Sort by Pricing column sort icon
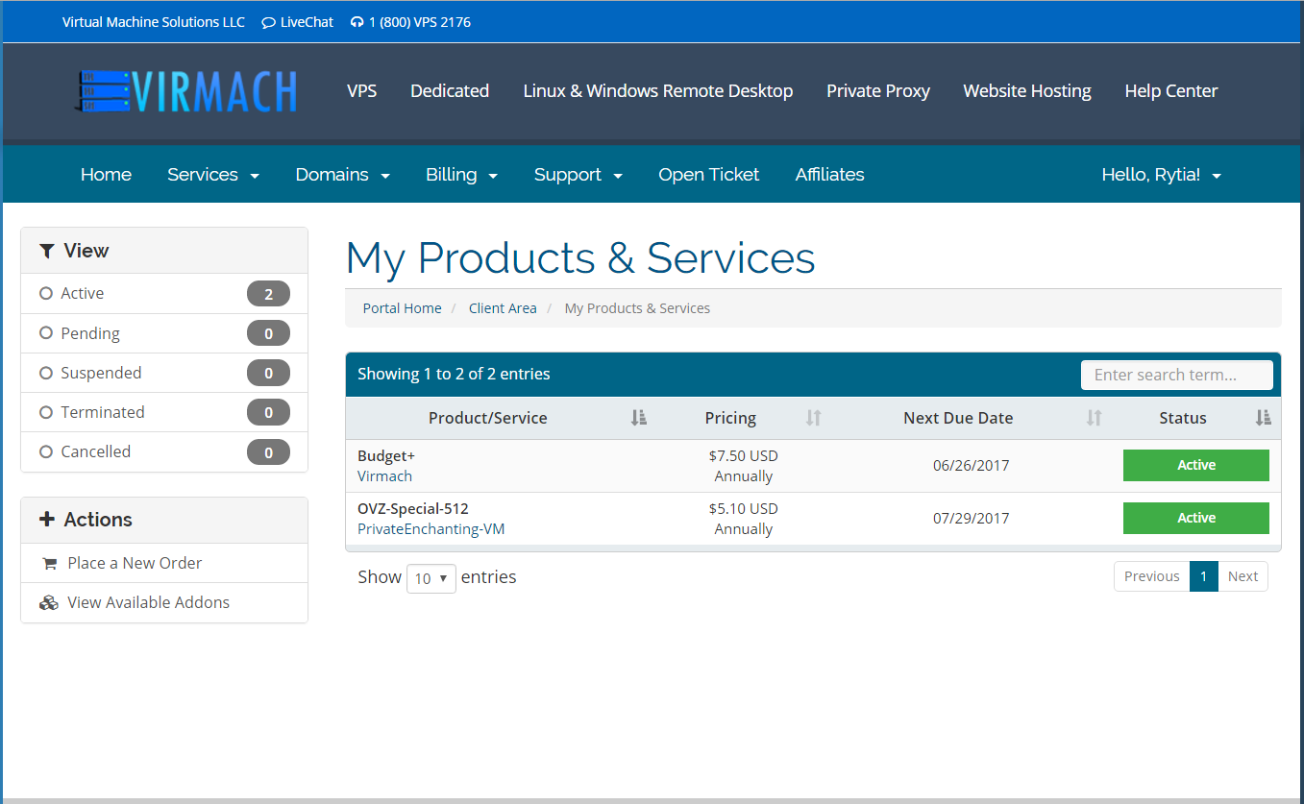This screenshot has height=804, width=1304. click(814, 418)
